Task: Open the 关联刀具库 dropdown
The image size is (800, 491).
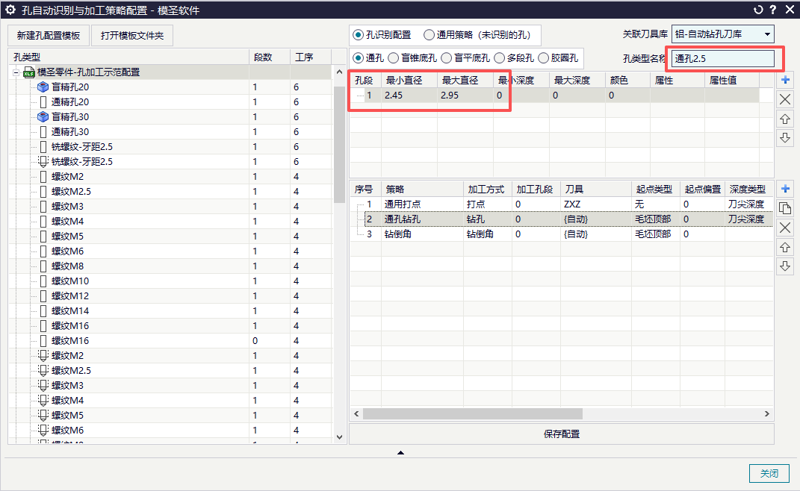Action: click(722, 34)
